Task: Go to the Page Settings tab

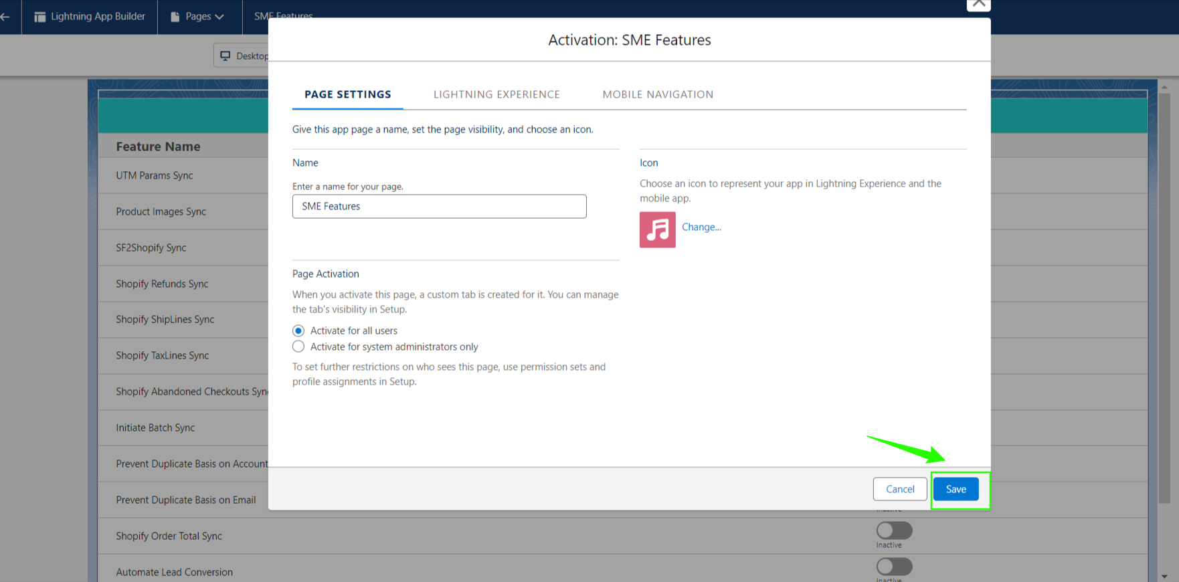Action: click(348, 94)
